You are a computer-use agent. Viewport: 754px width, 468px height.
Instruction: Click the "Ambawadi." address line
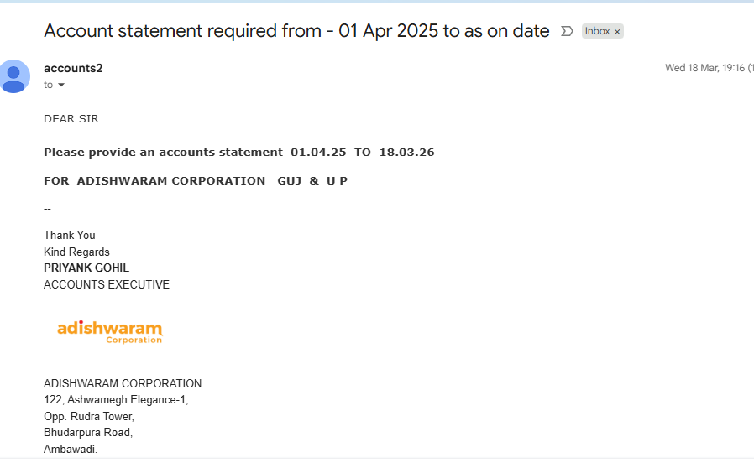tap(71, 449)
